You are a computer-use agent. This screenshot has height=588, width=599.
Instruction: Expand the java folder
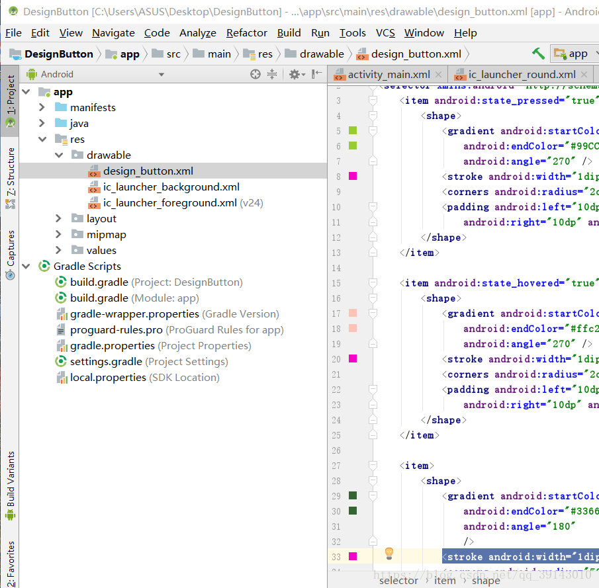tap(42, 123)
